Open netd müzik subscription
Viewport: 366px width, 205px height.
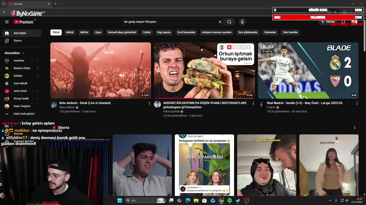pyautogui.click(x=22, y=91)
